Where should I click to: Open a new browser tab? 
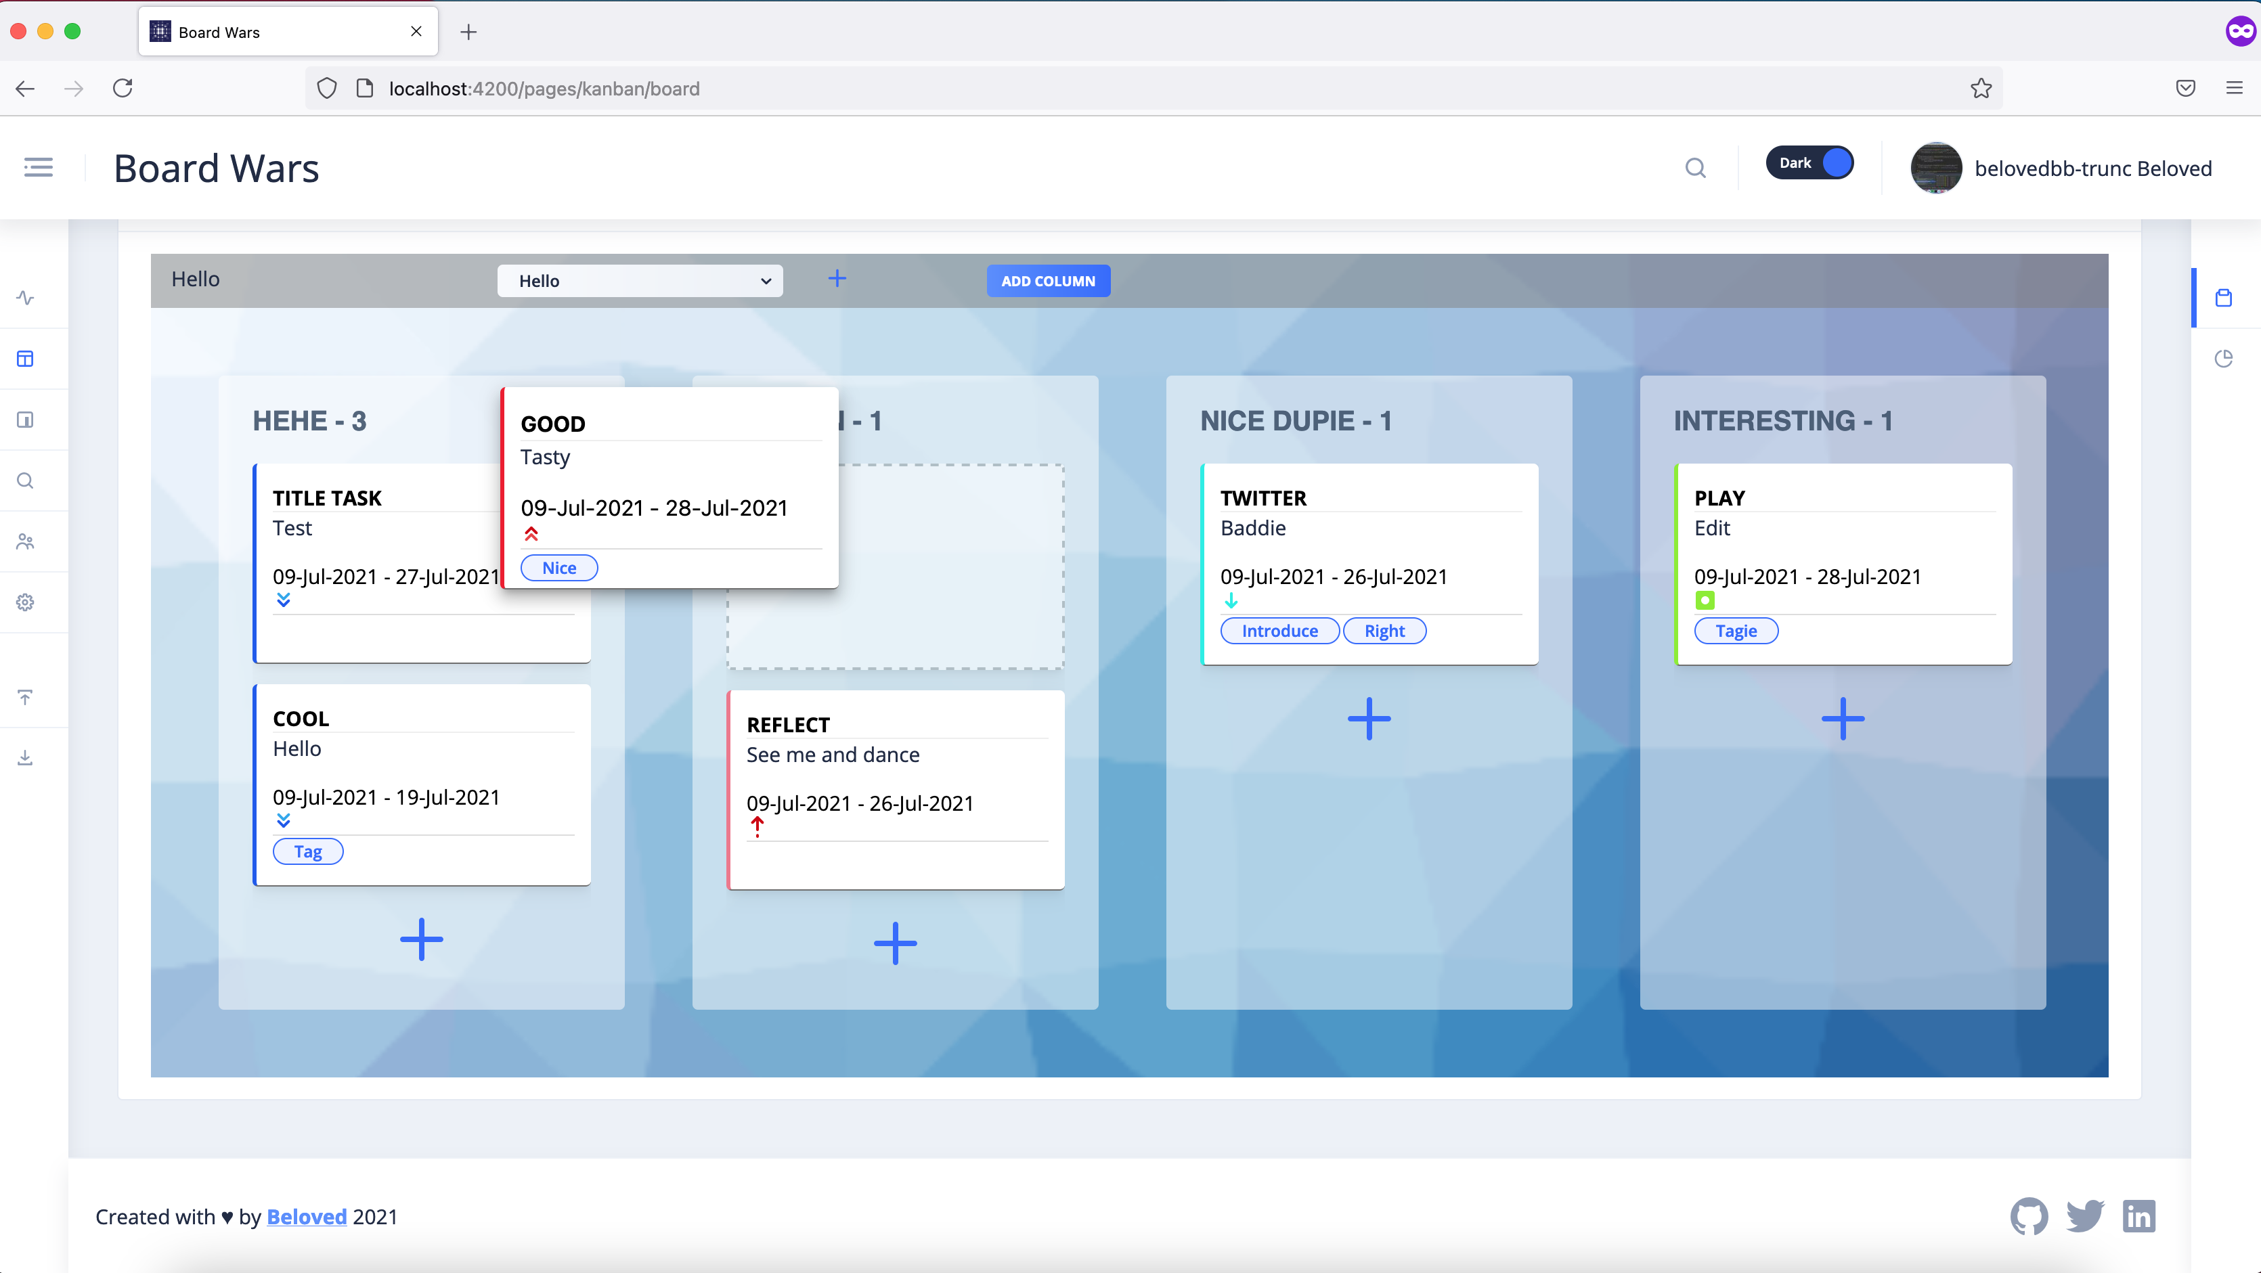(468, 32)
